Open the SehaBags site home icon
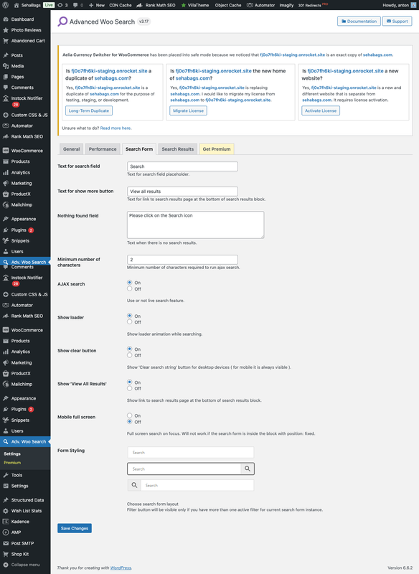 pos(17,5)
